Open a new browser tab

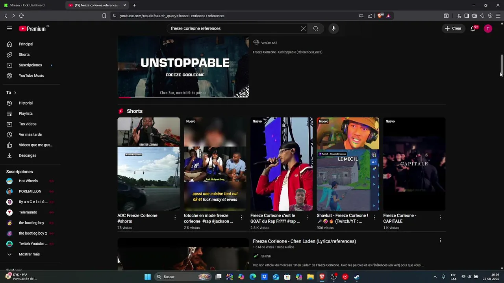pyautogui.click(x=134, y=5)
